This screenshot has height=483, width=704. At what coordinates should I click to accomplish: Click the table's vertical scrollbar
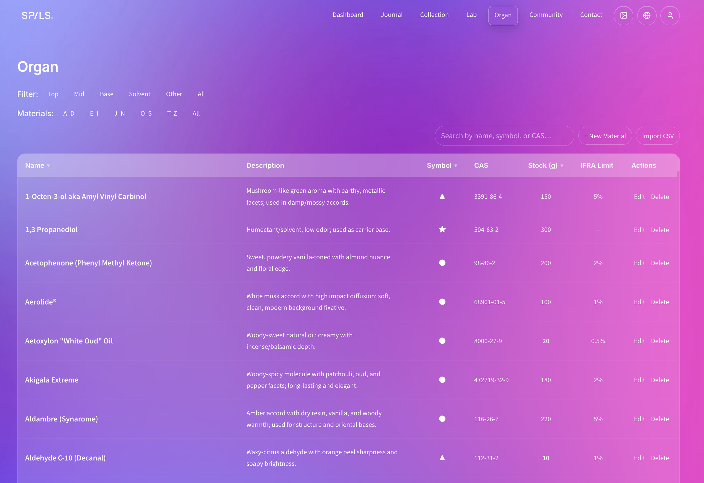tap(678, 164)
